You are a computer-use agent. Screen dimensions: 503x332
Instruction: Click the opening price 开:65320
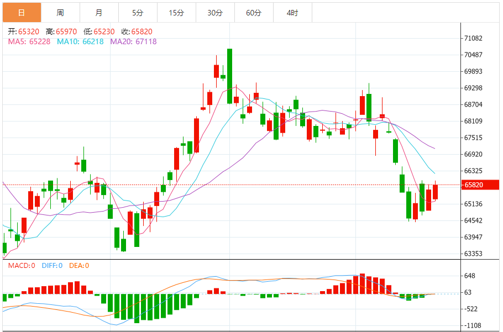(x=23, y=31)
